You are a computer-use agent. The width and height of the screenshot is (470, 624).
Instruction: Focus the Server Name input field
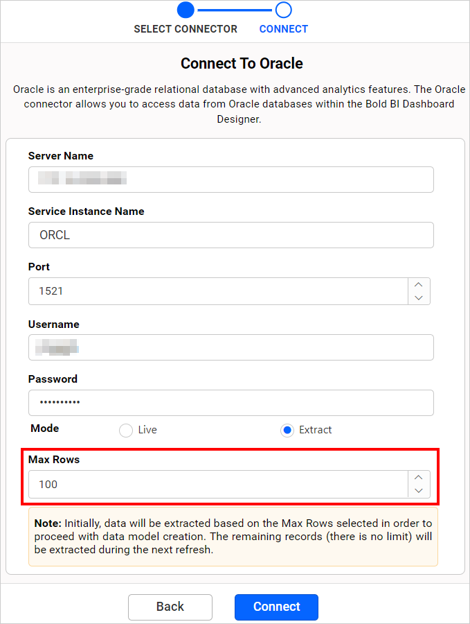(x=231, y=180)
